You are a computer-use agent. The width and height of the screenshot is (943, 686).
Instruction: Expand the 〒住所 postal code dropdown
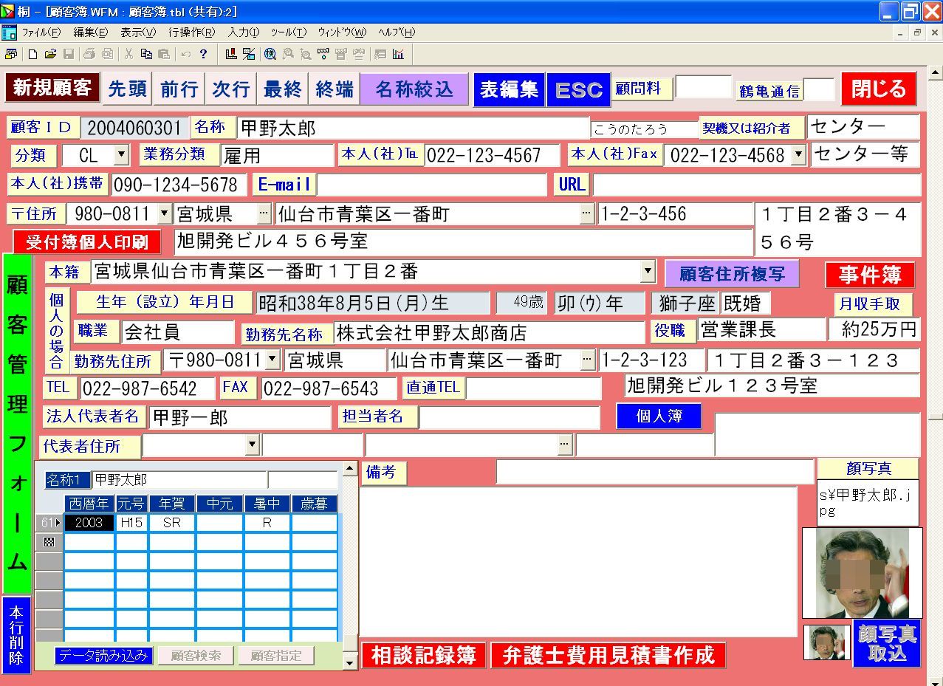tap(164, 214)
